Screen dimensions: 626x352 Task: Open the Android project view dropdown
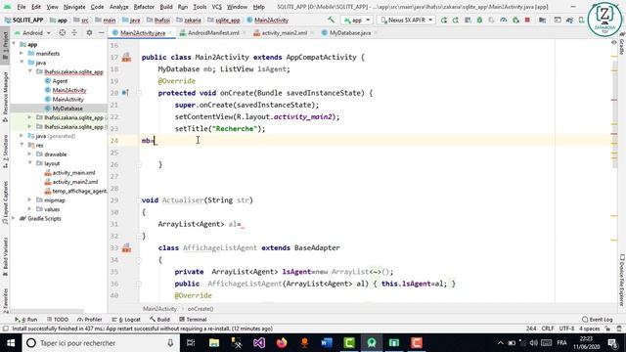[32, 32]
